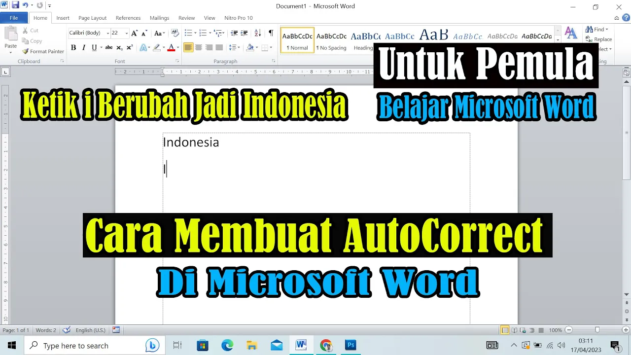Open Photoshop from the taskbar
The width and height of the screenshot is (631, 355).
(351, 345)
